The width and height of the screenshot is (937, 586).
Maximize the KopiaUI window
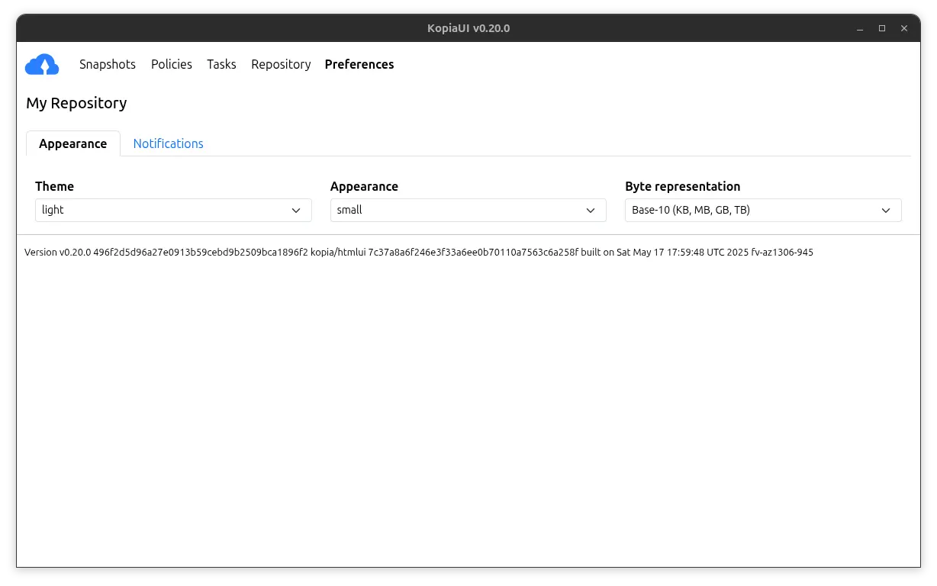coord(882,28)
